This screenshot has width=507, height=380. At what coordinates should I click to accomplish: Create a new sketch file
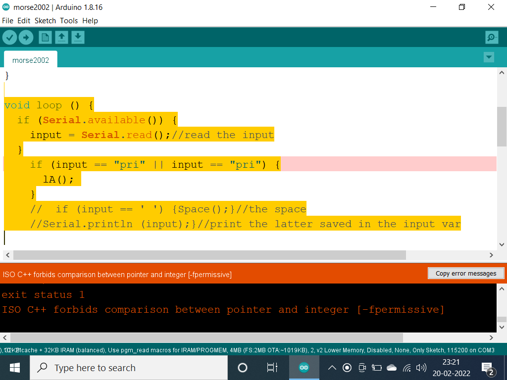(x=45, y=38)
